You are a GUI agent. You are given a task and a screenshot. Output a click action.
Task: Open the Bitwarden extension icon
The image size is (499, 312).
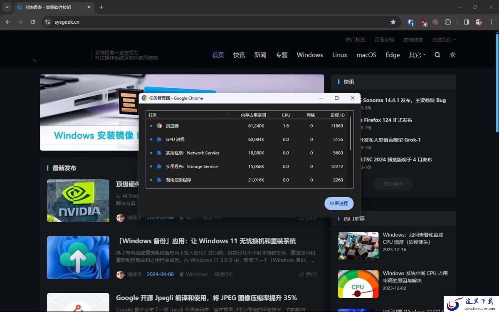[x=410, y=22]
